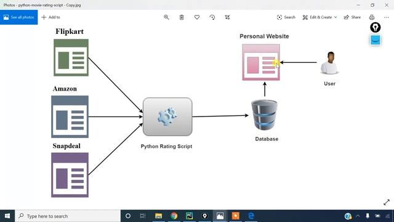This screenshot has height=222, width=394.
Task: Open File Explorer from taskbar
Action: 158,216
